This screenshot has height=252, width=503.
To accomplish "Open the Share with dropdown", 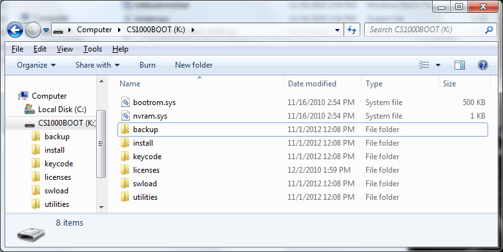I will point(98,65).
